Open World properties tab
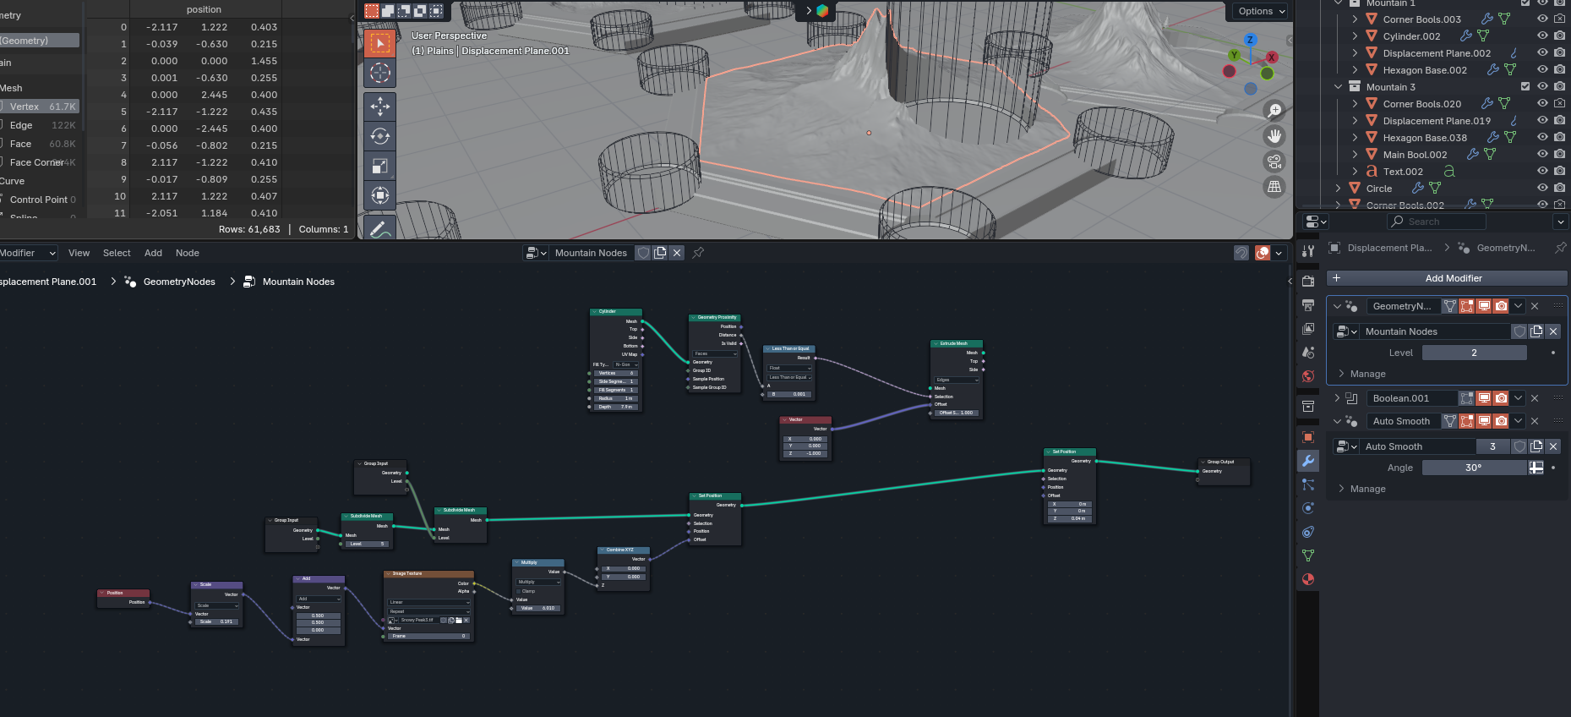Viewport: 1571px width, 717px height. [1308, 376]
